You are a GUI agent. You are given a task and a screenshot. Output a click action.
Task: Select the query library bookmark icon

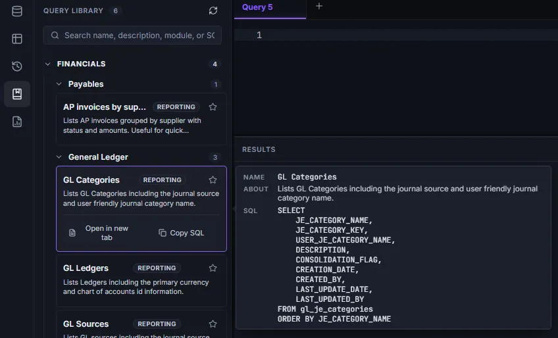tap(17, 94)
